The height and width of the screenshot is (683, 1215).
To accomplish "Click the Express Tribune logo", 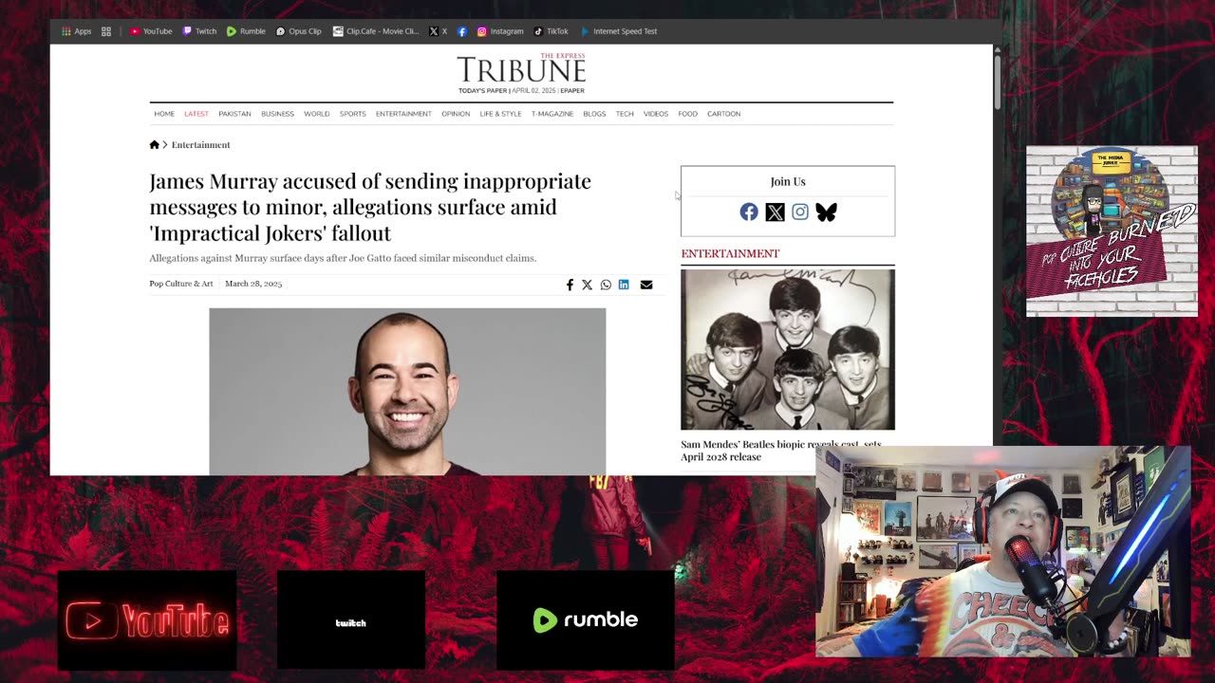I will click(x=521, y=68).
